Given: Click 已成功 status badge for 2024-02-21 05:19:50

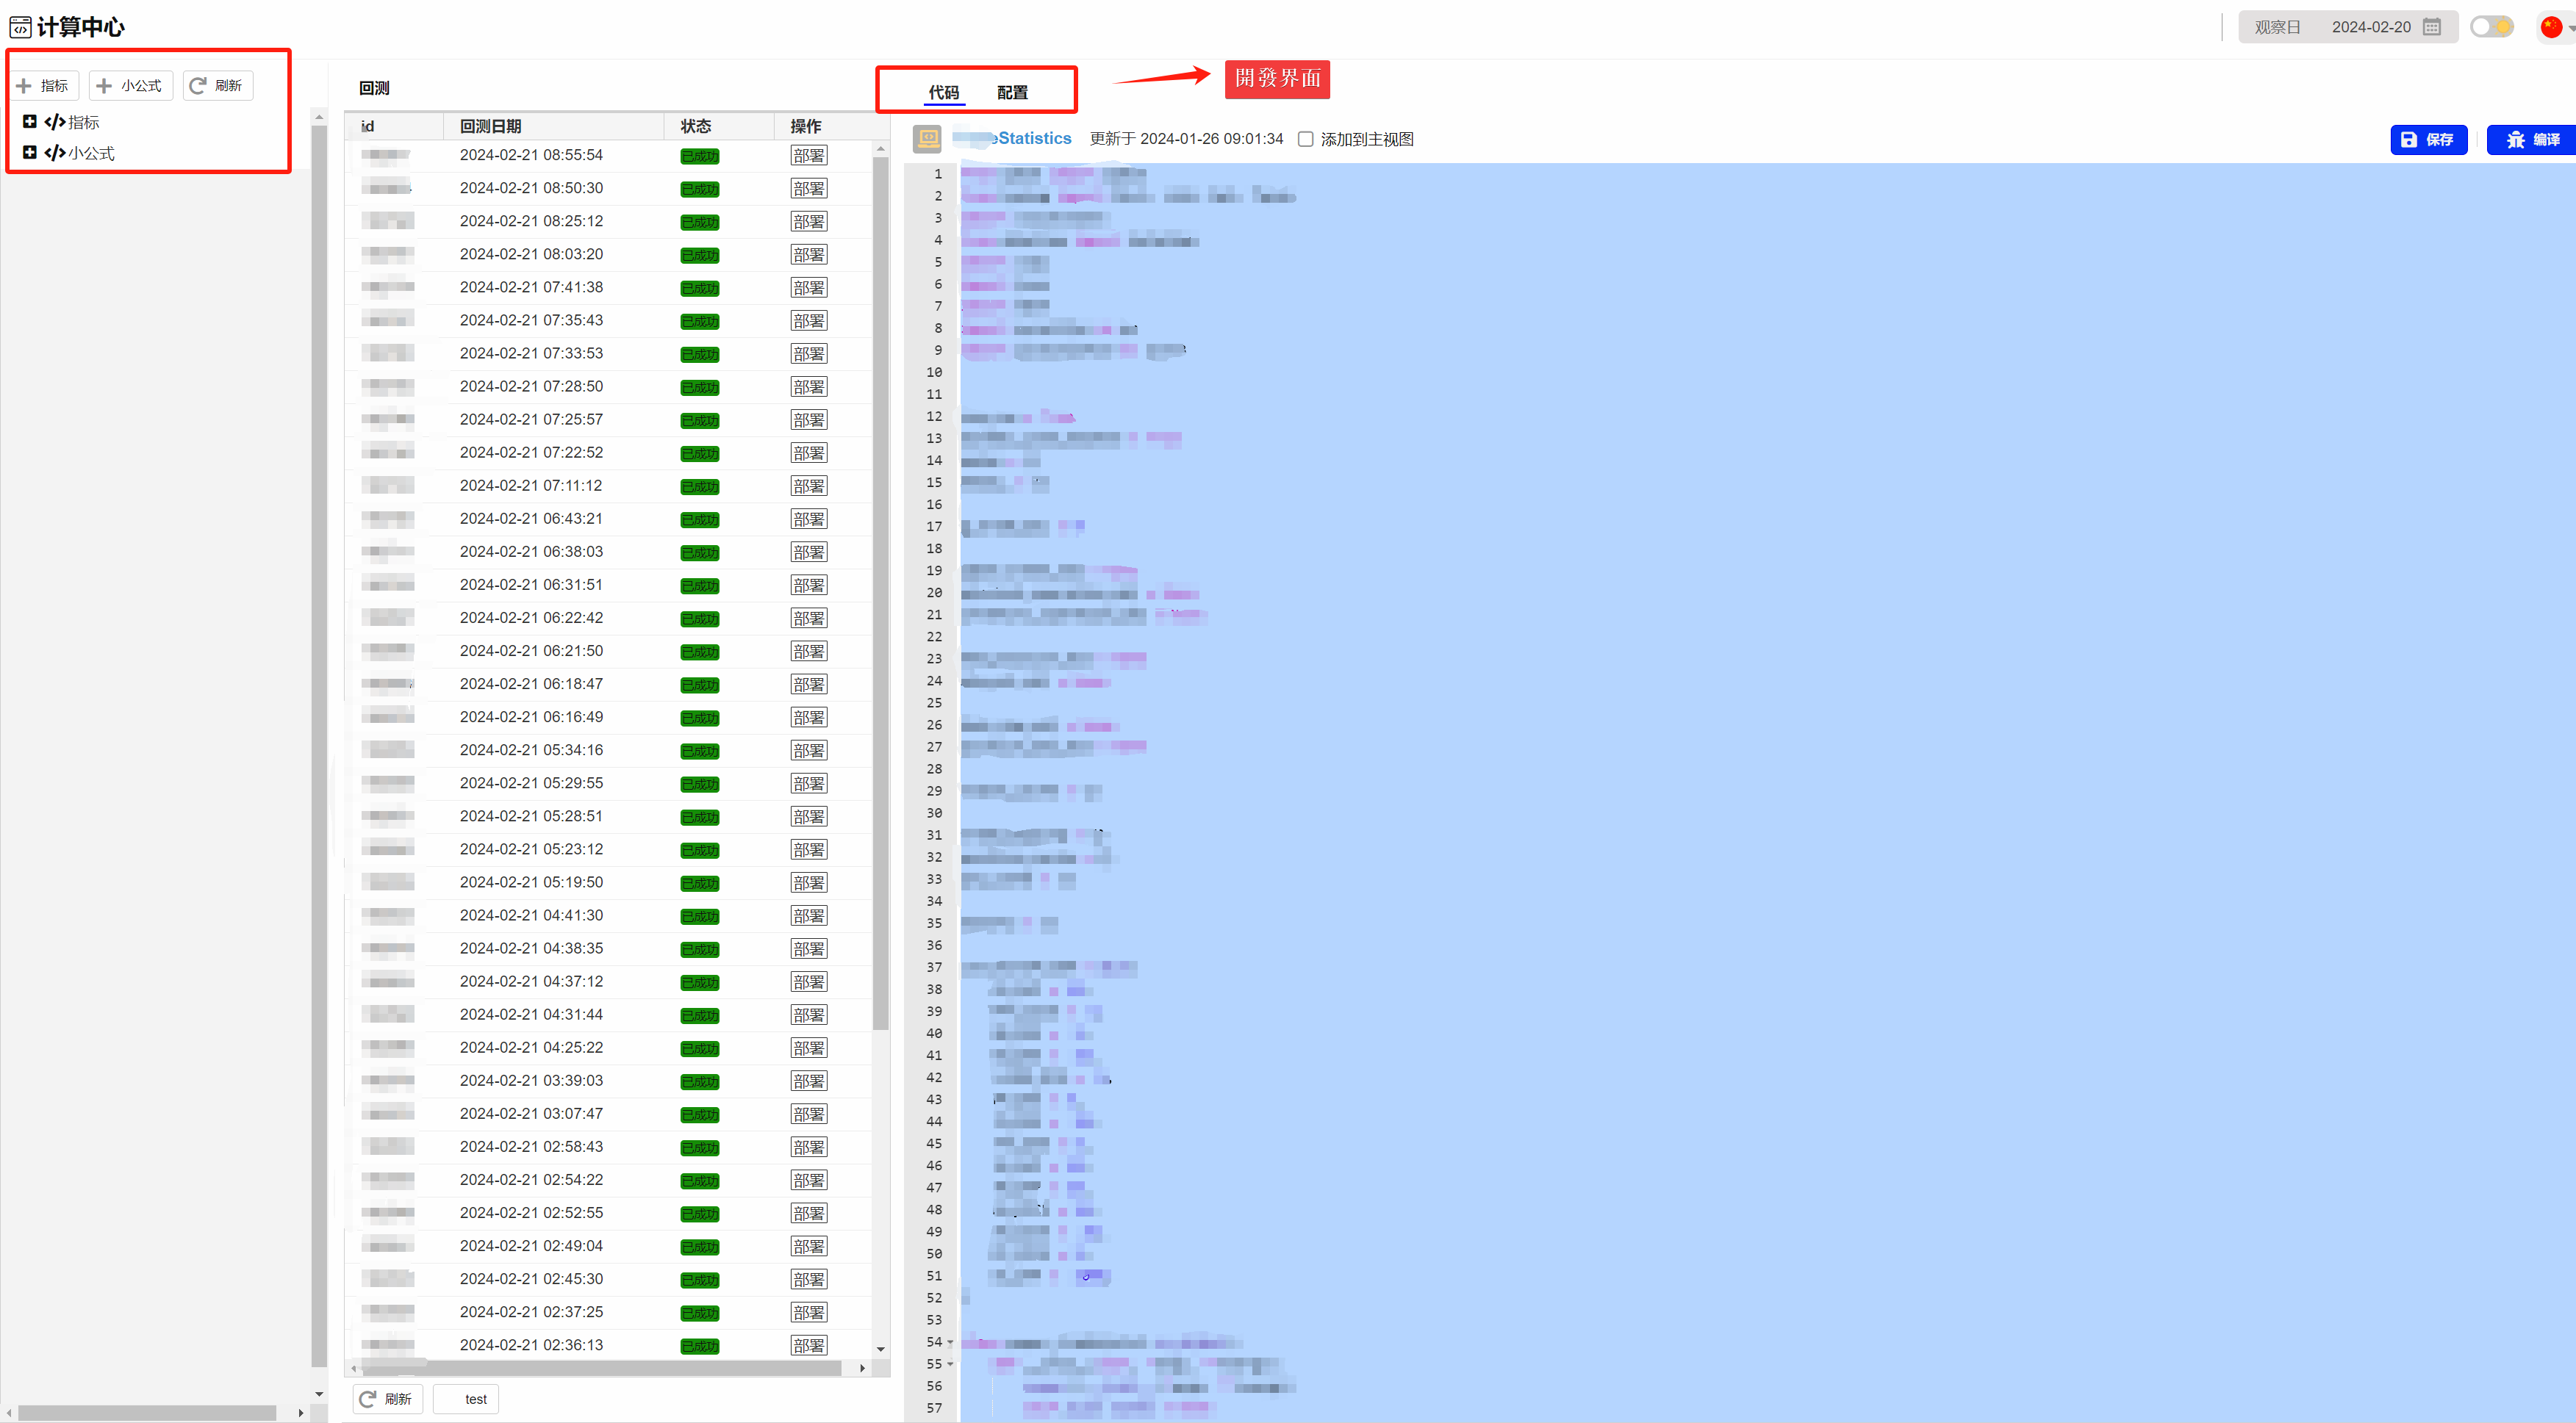Looking at the screenshot, I should click(x=700, y=883).
